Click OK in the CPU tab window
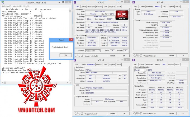This screenshot has width=190, height=117. point(124,56)
